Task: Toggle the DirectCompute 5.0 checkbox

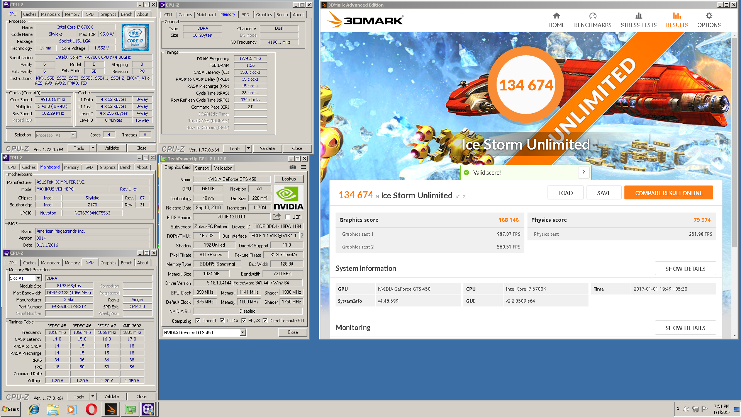Action: (265, 320)
